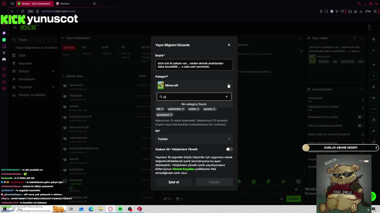Open chat bubble icon in right toolbar
The width and height of the screenshot is (380, 213).
[374, 98]
